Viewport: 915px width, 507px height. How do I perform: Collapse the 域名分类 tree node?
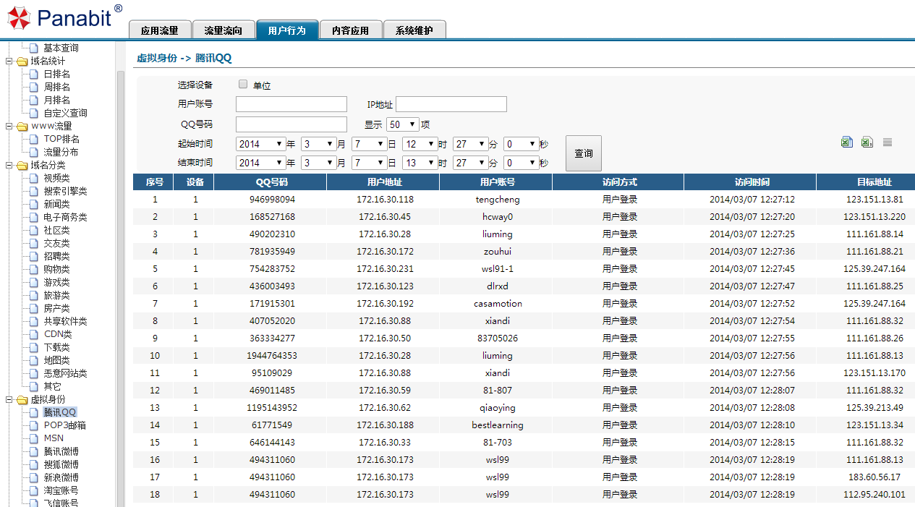click(x=9, y=166)
